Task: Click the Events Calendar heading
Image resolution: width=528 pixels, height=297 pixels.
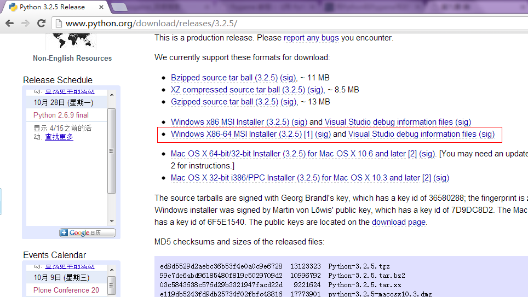Action: [54, 255]
